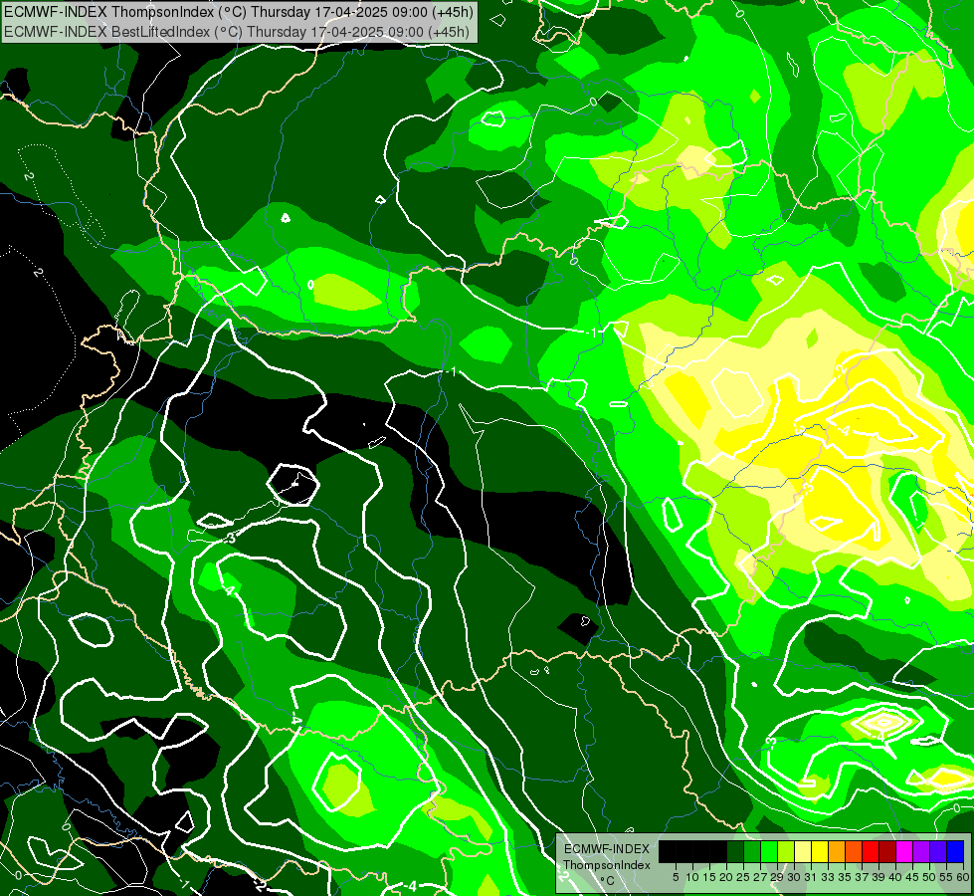Click the ECMWF-INDEX label in the legend
The height and width of the screenshot is (896, 974).
[x=607, y=849]
